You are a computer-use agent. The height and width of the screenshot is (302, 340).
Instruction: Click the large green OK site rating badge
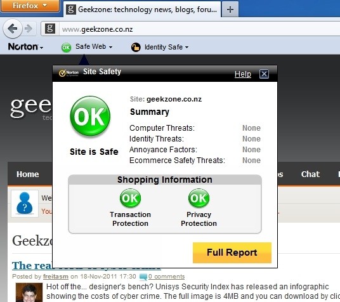pos(90,116)
